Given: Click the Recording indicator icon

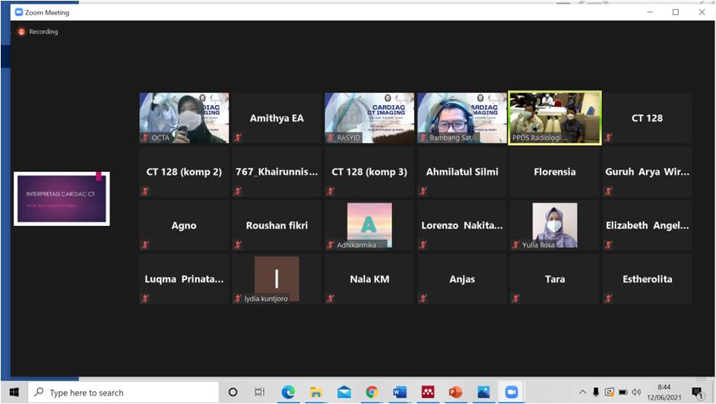Looking at the screenshot, I should coord(21,32).
